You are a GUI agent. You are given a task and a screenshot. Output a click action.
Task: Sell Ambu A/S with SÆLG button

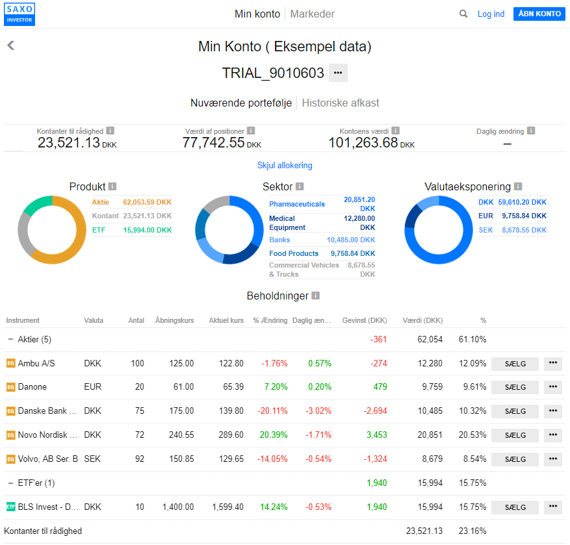tap(515, 364)
